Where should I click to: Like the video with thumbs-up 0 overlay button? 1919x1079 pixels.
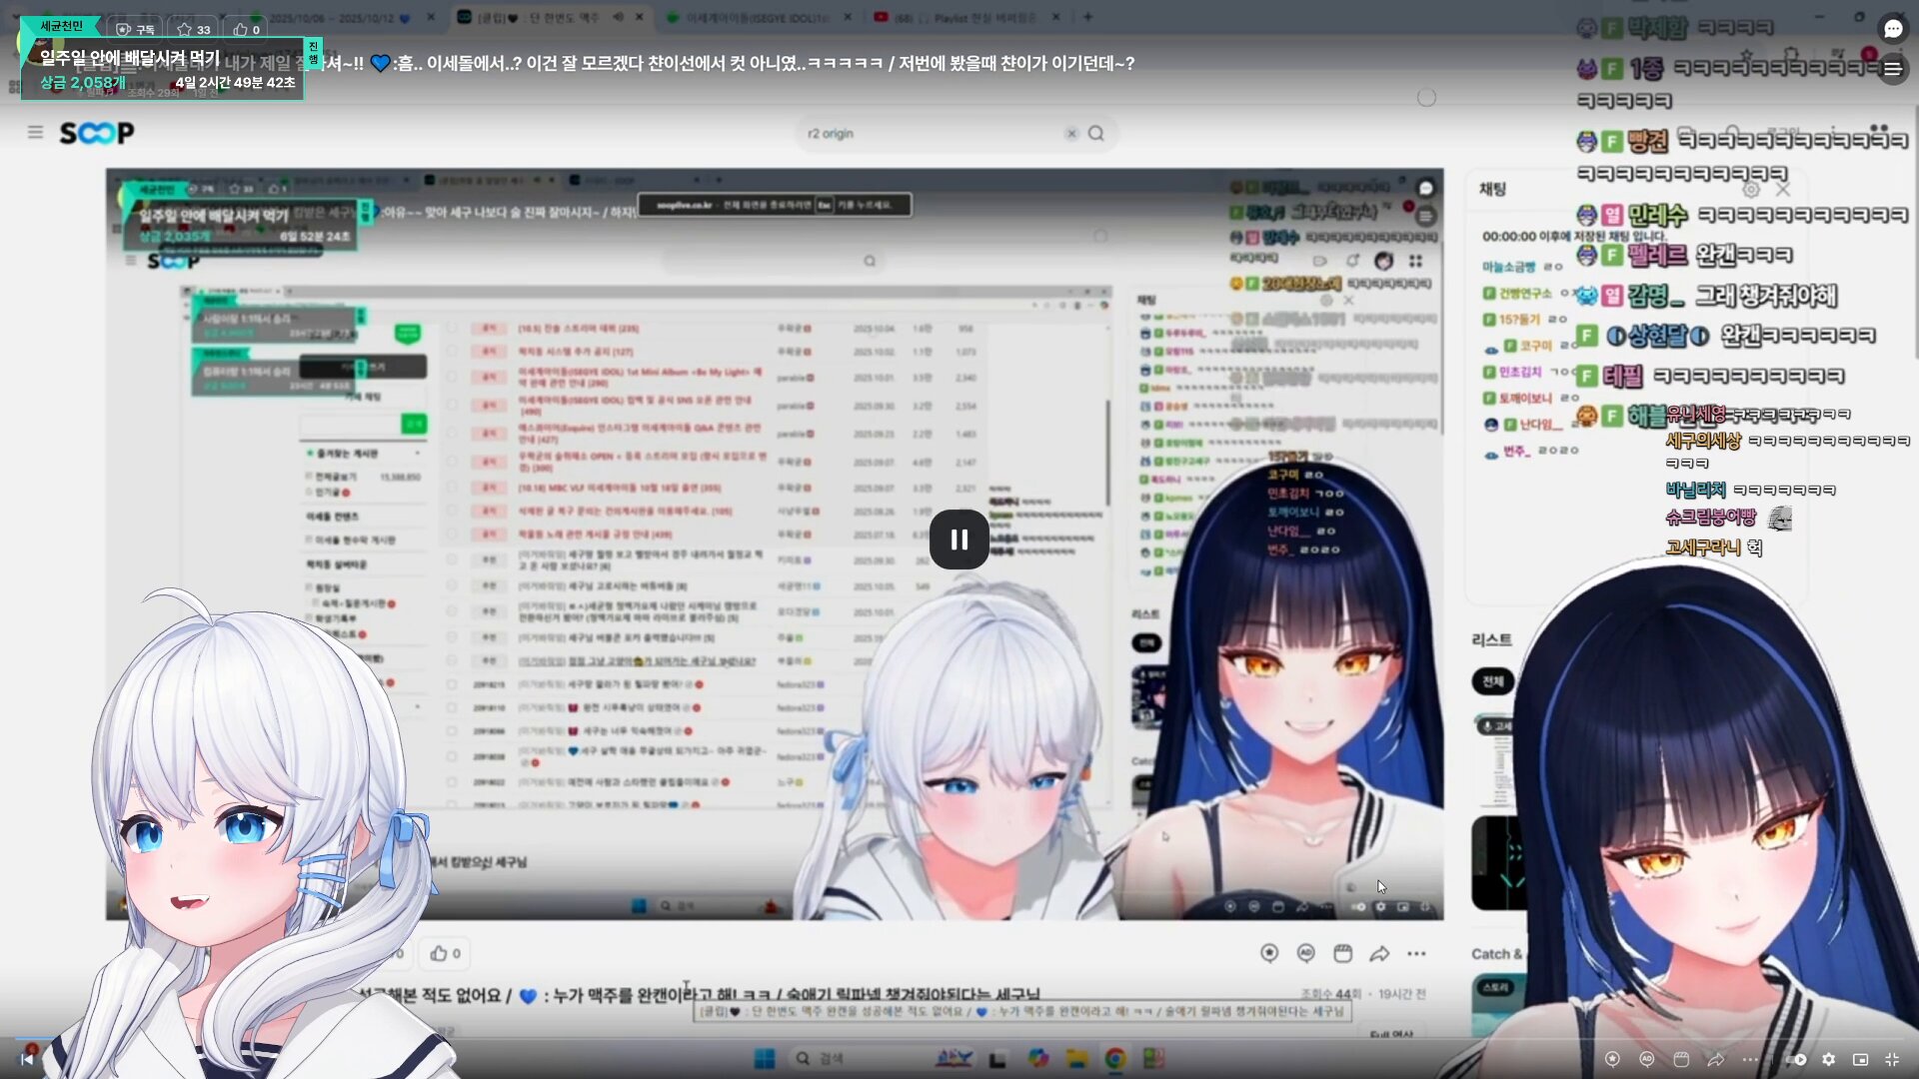pos(247,30)
